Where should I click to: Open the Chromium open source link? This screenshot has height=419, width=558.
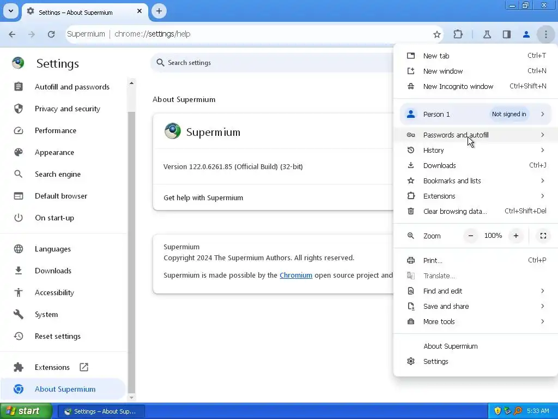tap(296, 276)
